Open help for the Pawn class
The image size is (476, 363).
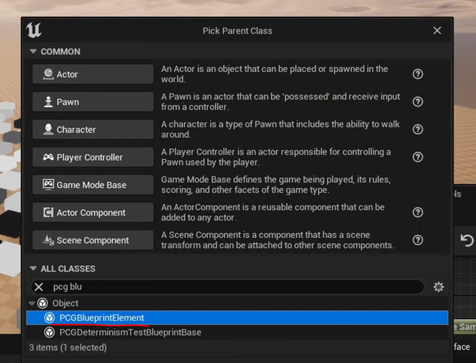(418, 101)
